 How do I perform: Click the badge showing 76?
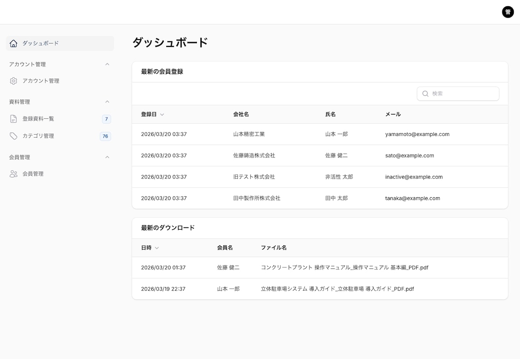pos(105,136)
